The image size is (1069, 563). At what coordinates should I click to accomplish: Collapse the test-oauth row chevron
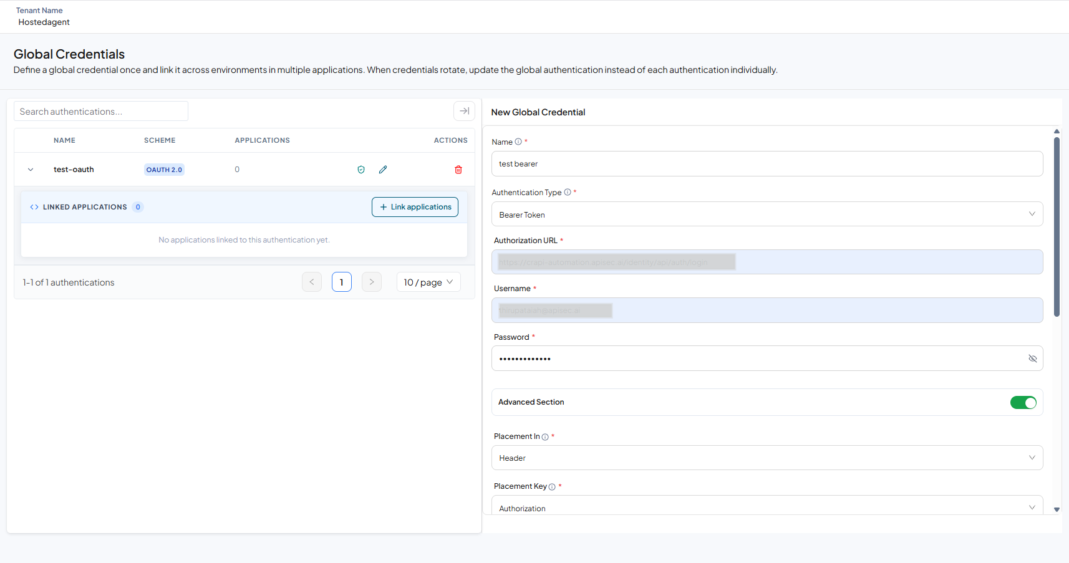click(31, 170)
